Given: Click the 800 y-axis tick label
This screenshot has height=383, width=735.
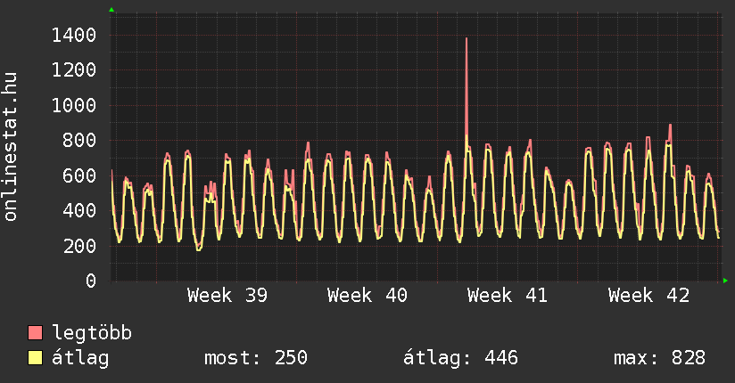Looking at the screenshot, I should click(79, 141).
